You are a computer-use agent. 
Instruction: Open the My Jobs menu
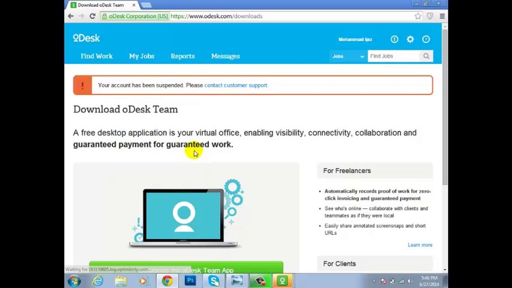coord(141,56)
